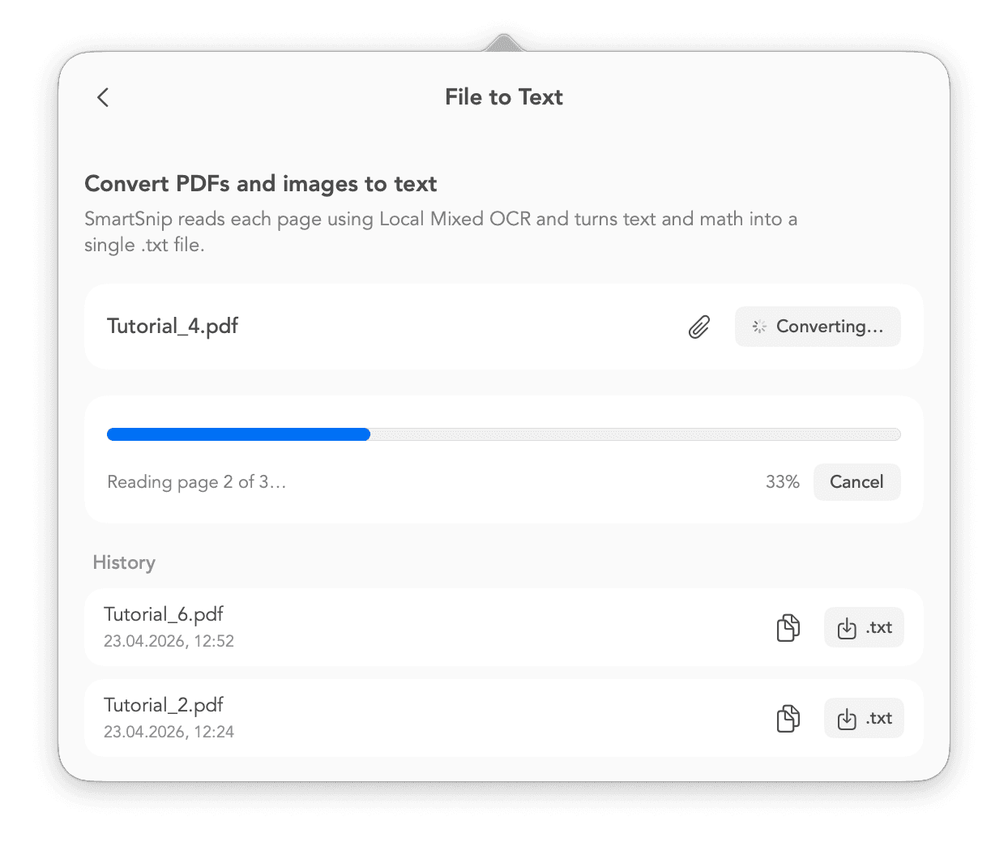Click the Reading page 2 of 3 status

tap(196, 481)
